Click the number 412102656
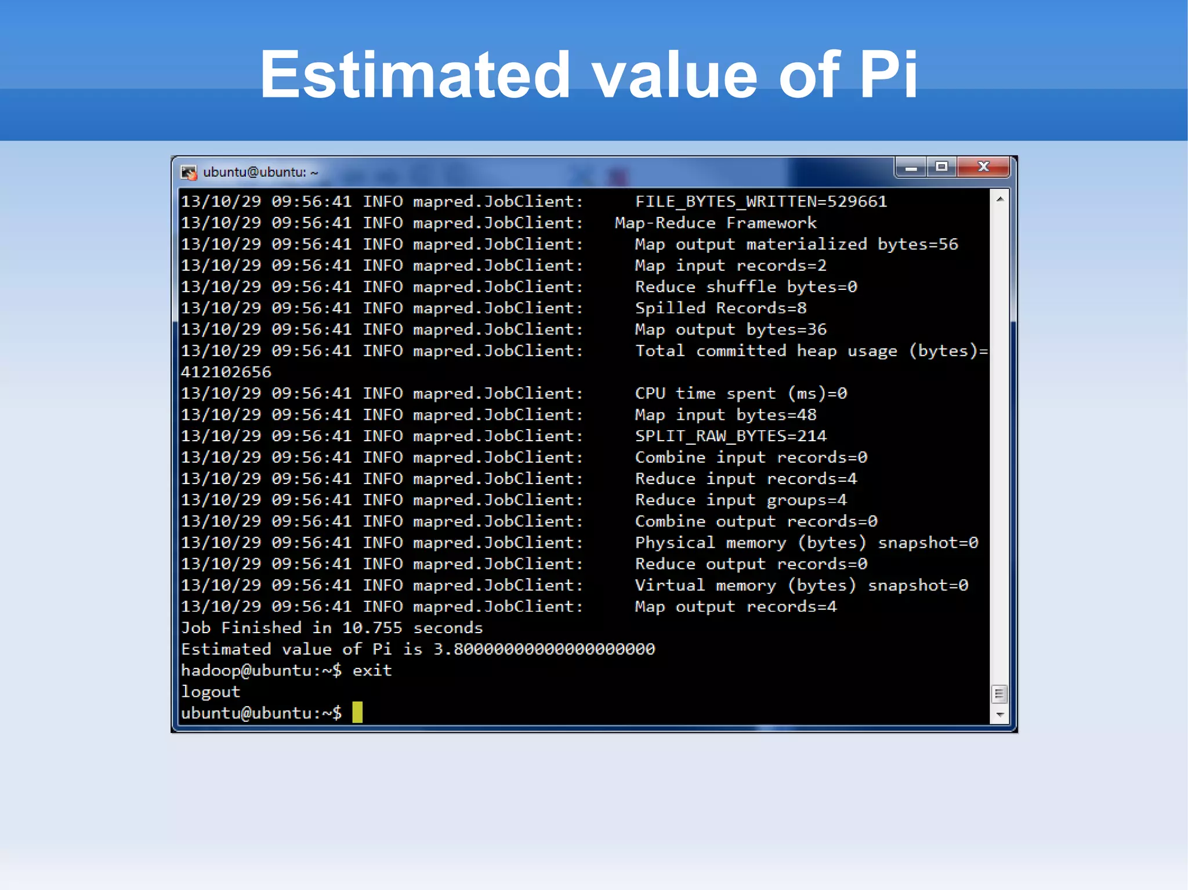1188x890 pixels. tap(226, 372)
